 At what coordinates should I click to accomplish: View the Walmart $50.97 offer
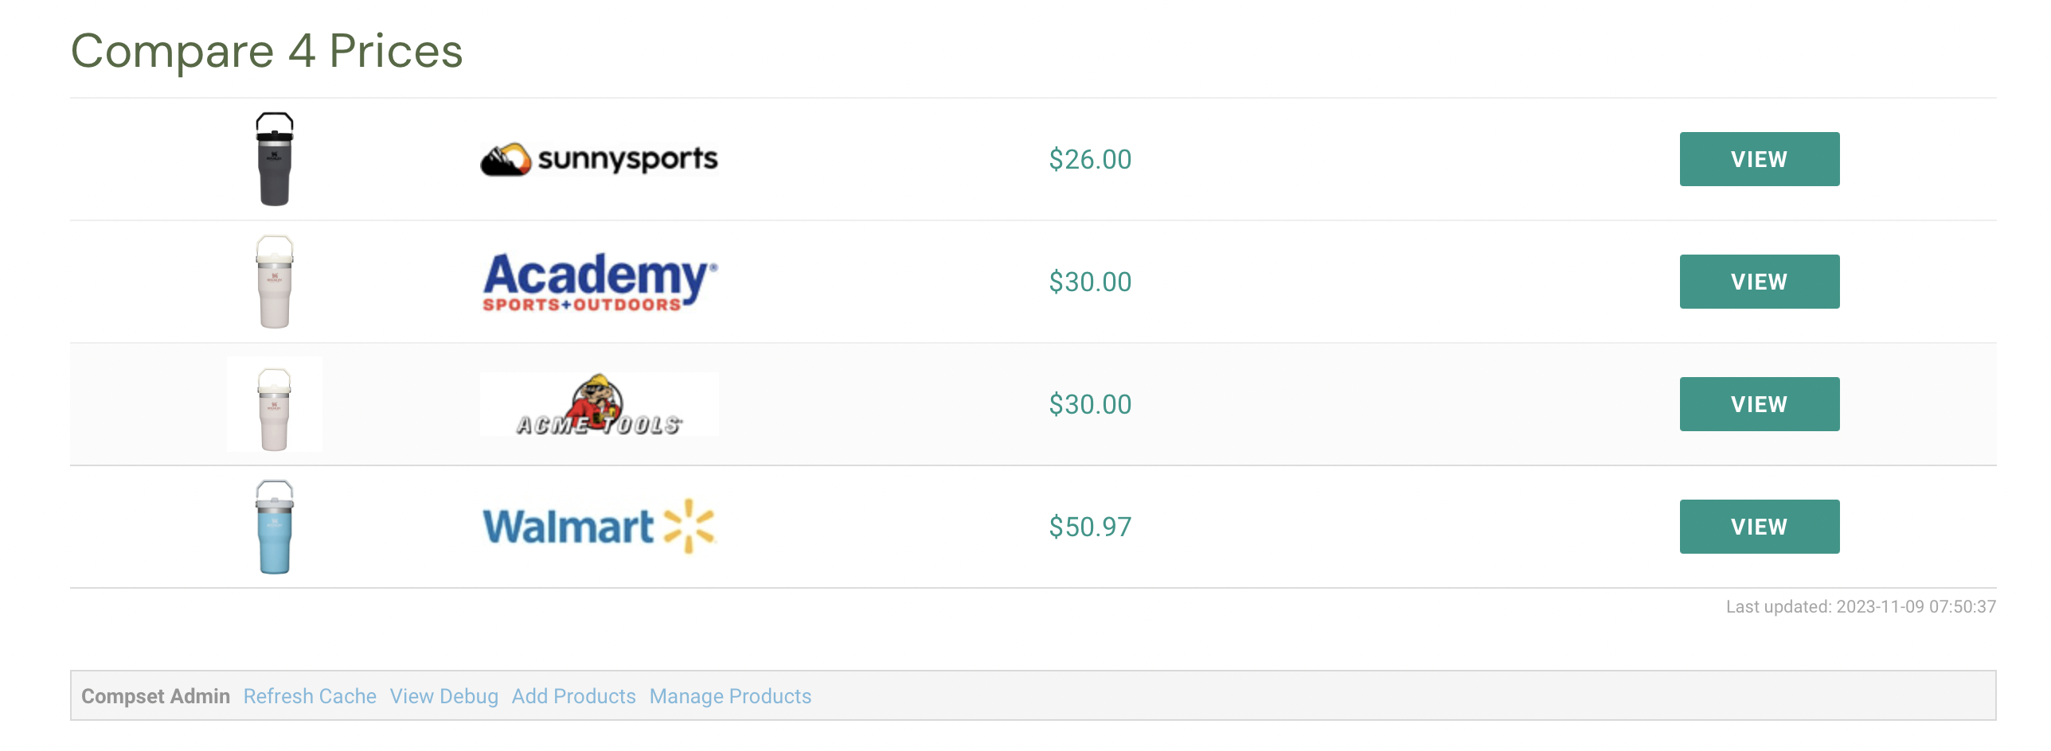point(1760,527)
